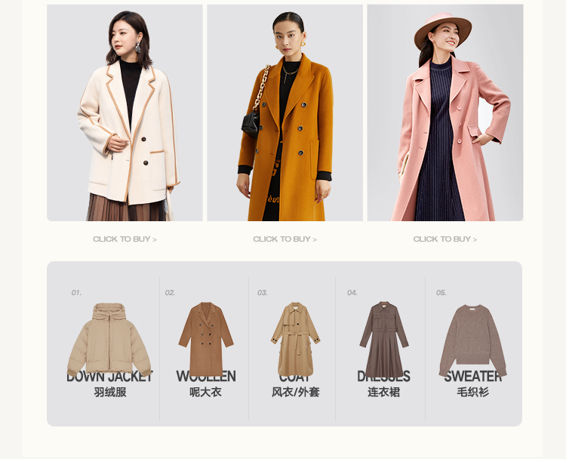566x459 pixels.
Task: Open the pink coat model photo
Action: point(445,112)
